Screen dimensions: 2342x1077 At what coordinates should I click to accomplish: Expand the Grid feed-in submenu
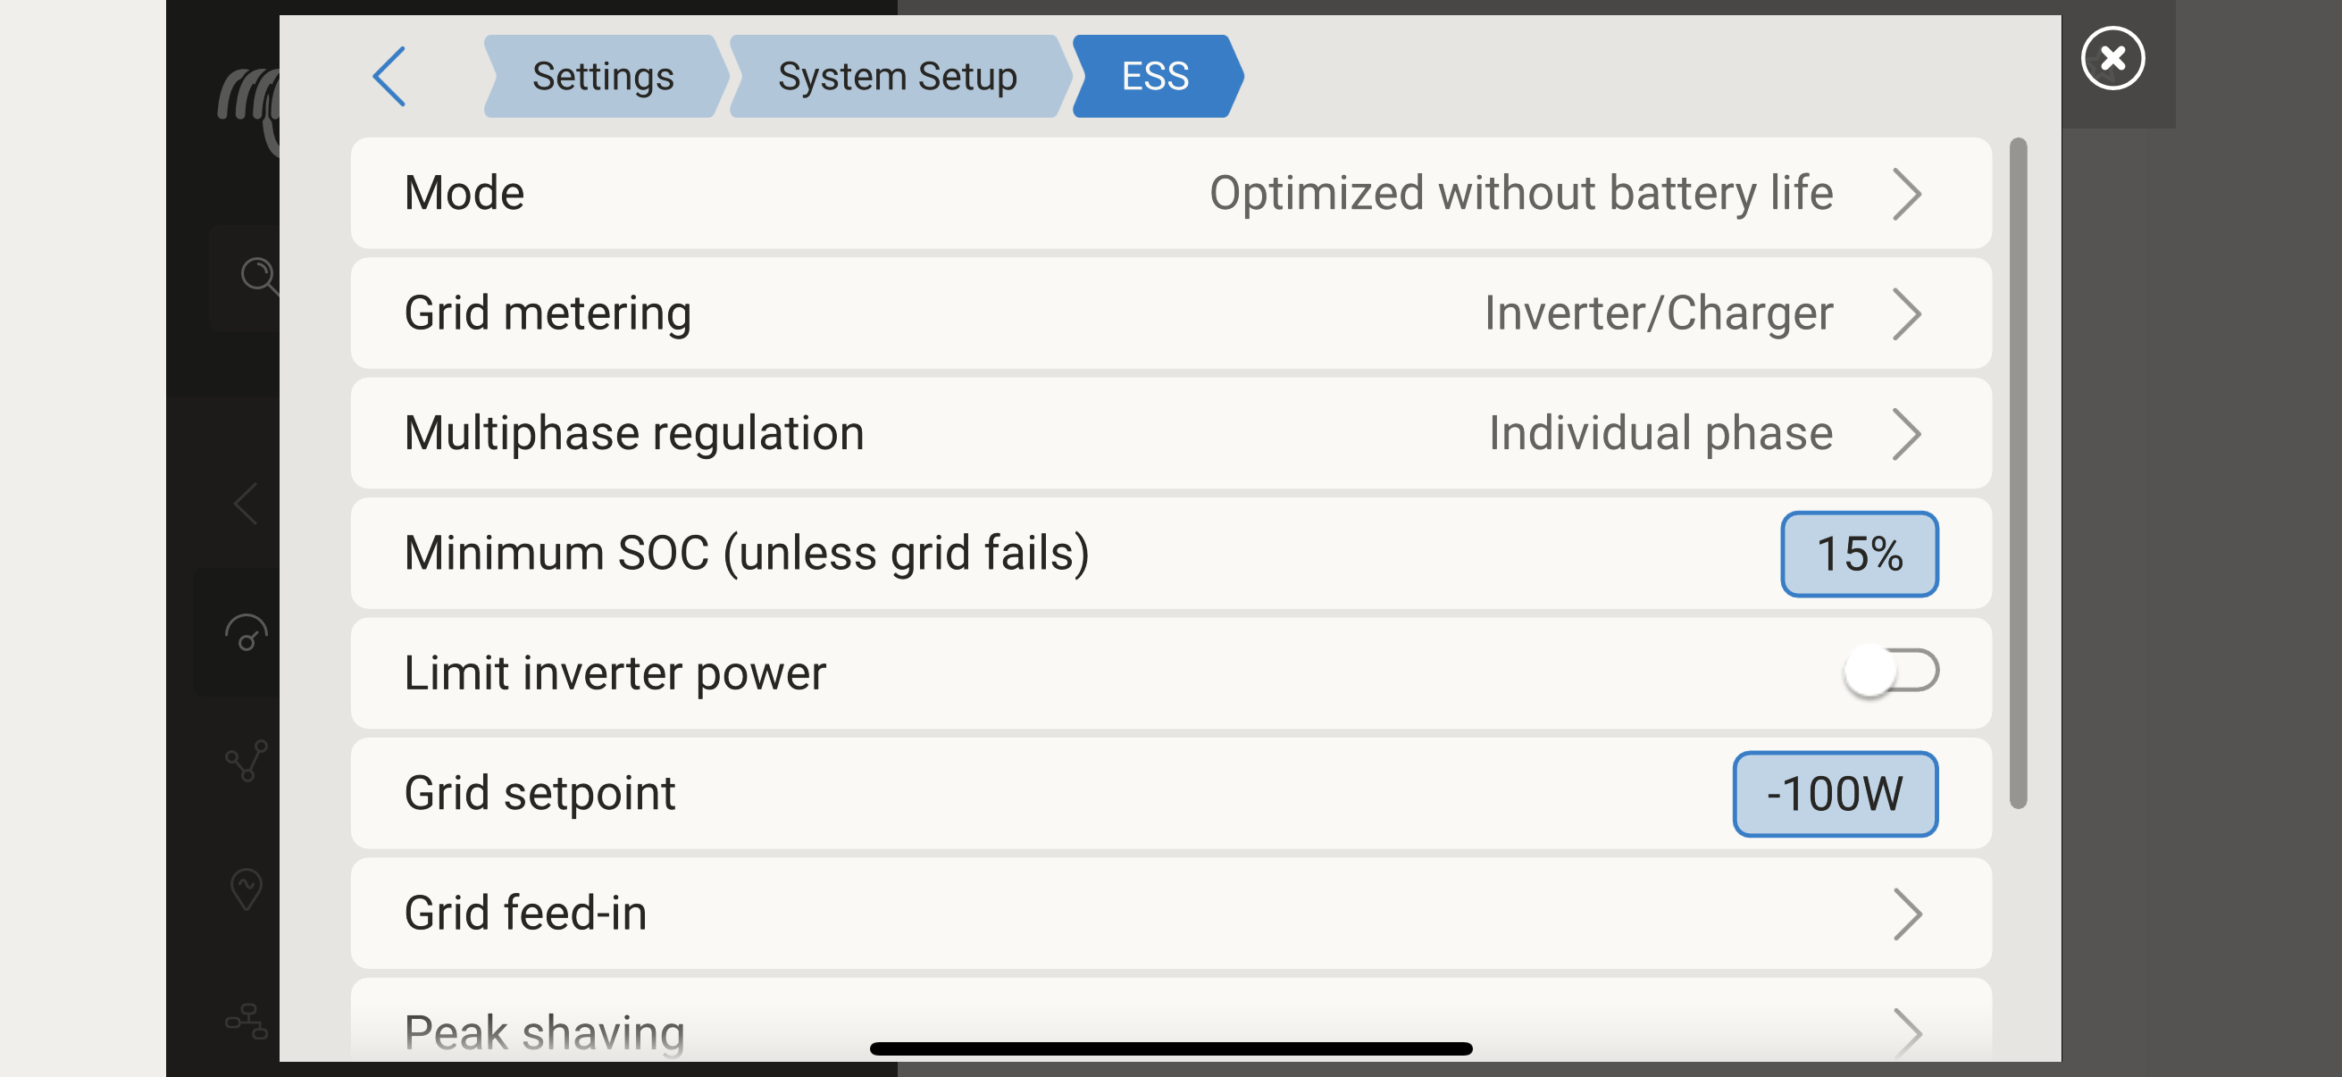pos(1905,914)
